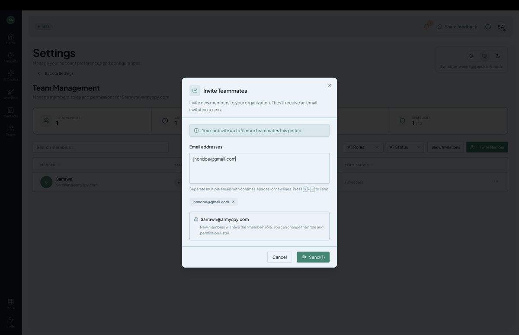Click the Sarrawn@armyspy.com email in member row

pyautogui.click(x=77, y=185)
